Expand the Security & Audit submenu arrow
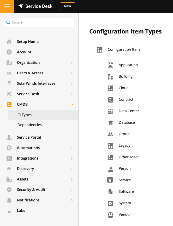The image size is (173, 226). pyautogui.click(x=72, y=190)
